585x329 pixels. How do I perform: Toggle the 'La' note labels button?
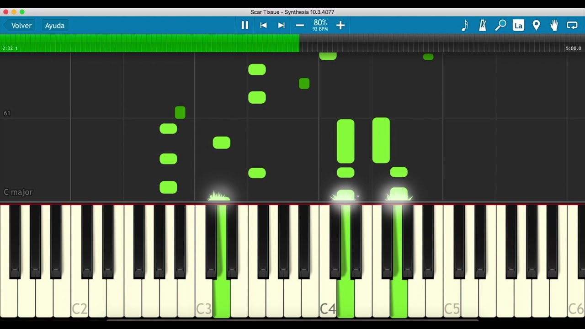tap(518, 26)
